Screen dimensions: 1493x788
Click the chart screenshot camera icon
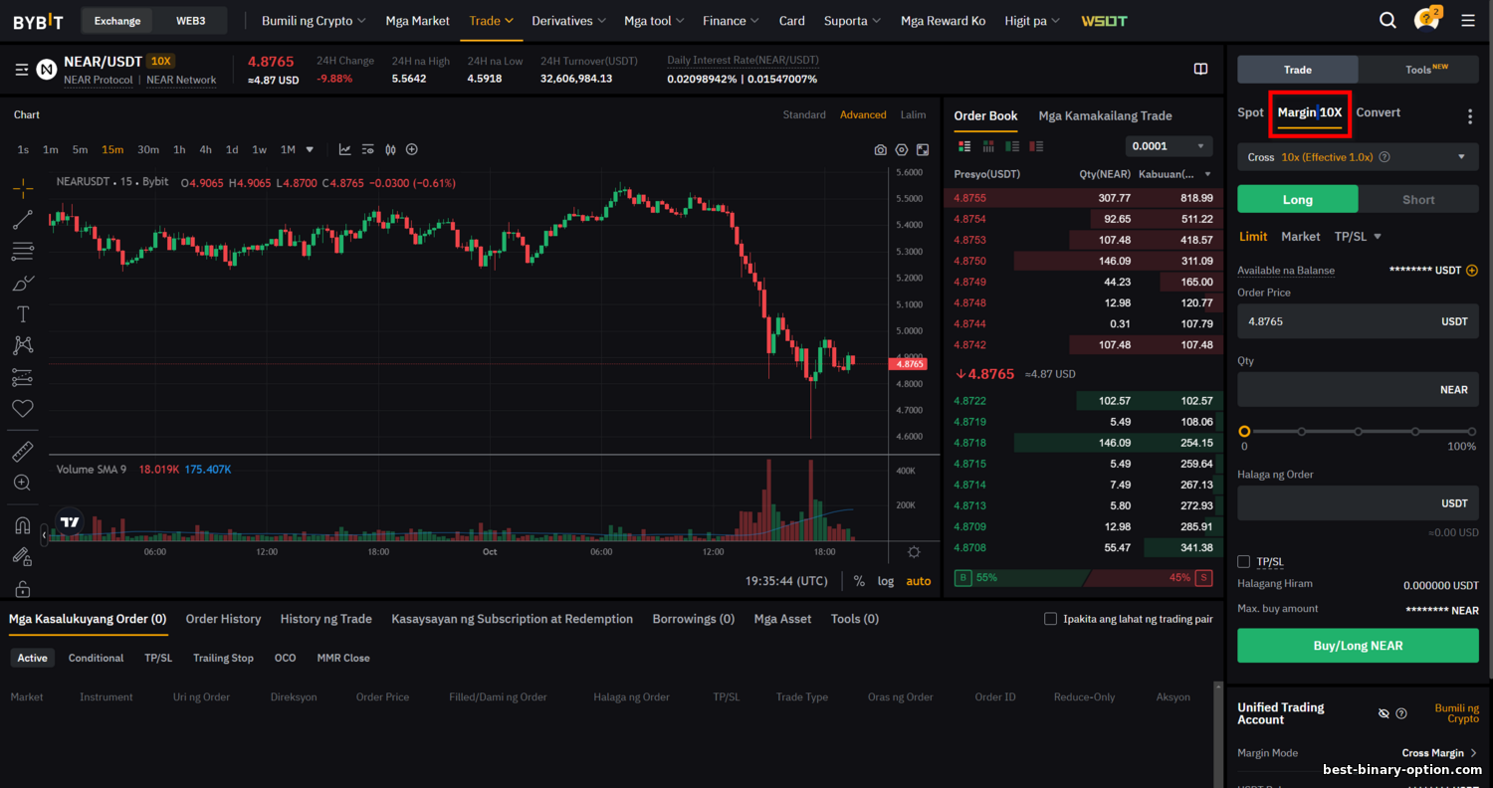coord(880,150)
